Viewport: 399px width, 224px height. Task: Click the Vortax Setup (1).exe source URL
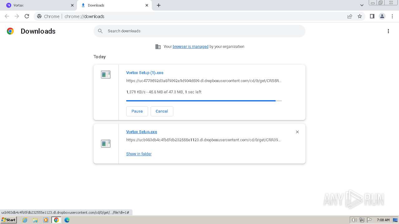(x=204, y=81)
